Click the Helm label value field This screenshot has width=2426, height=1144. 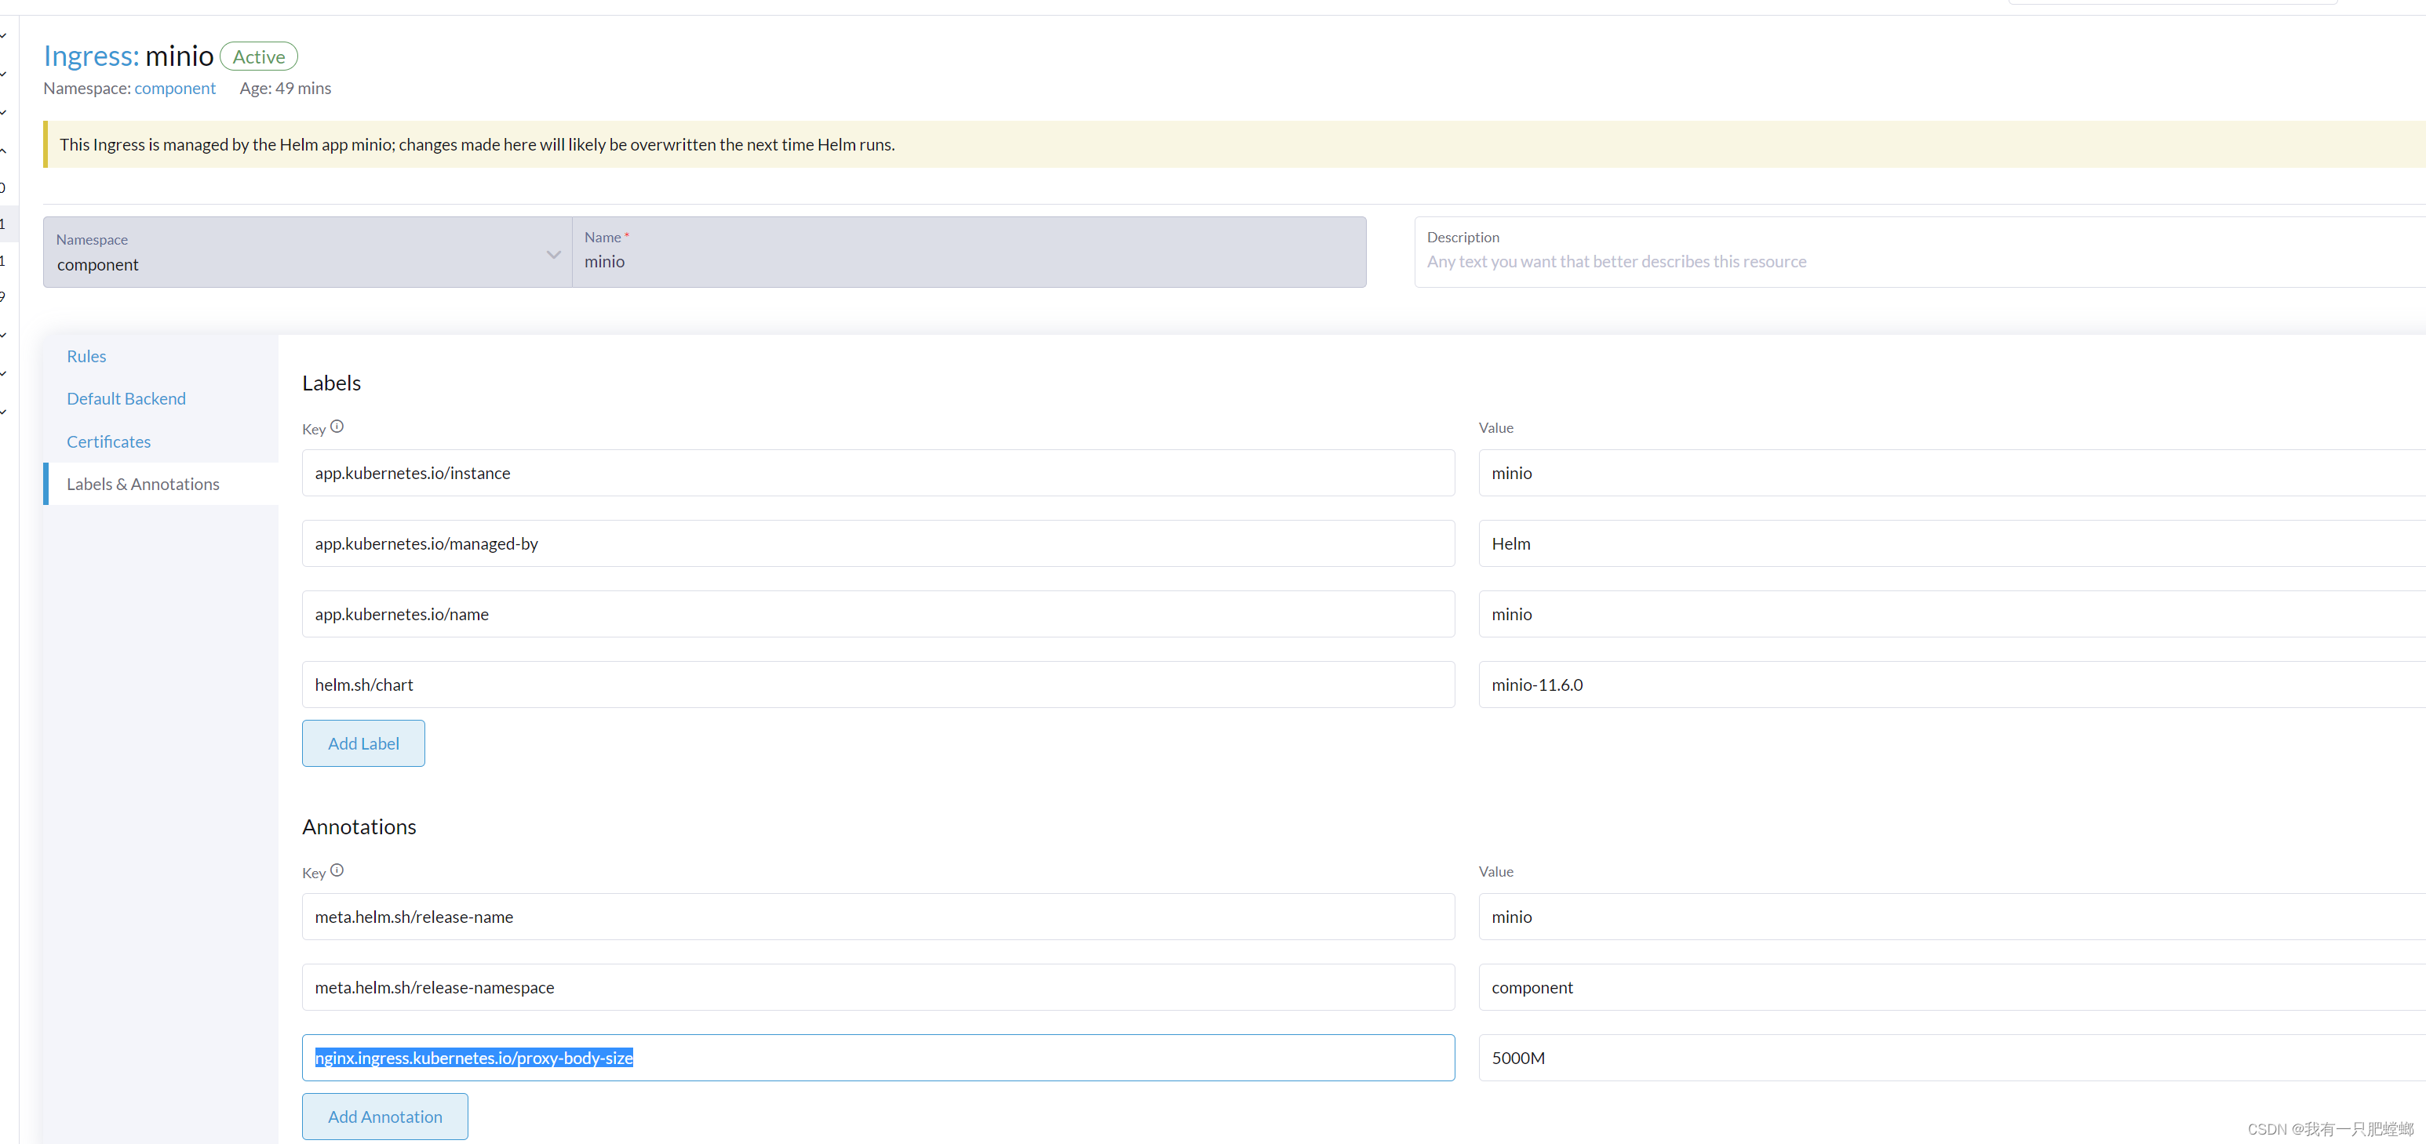pos(1950,544)
